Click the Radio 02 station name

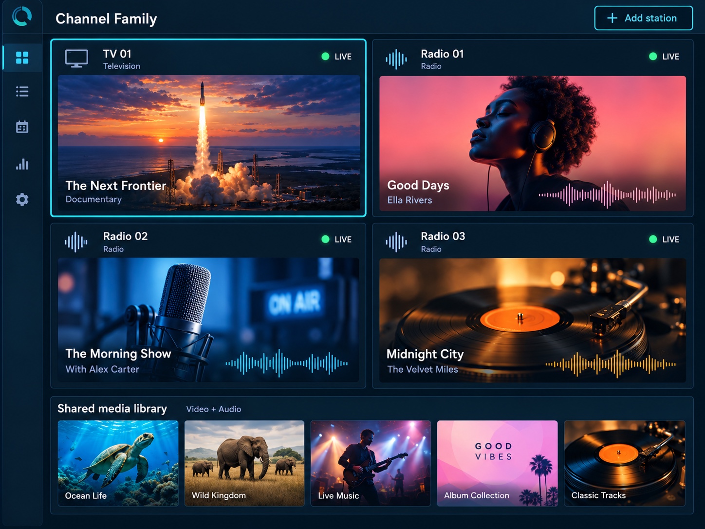125,236
